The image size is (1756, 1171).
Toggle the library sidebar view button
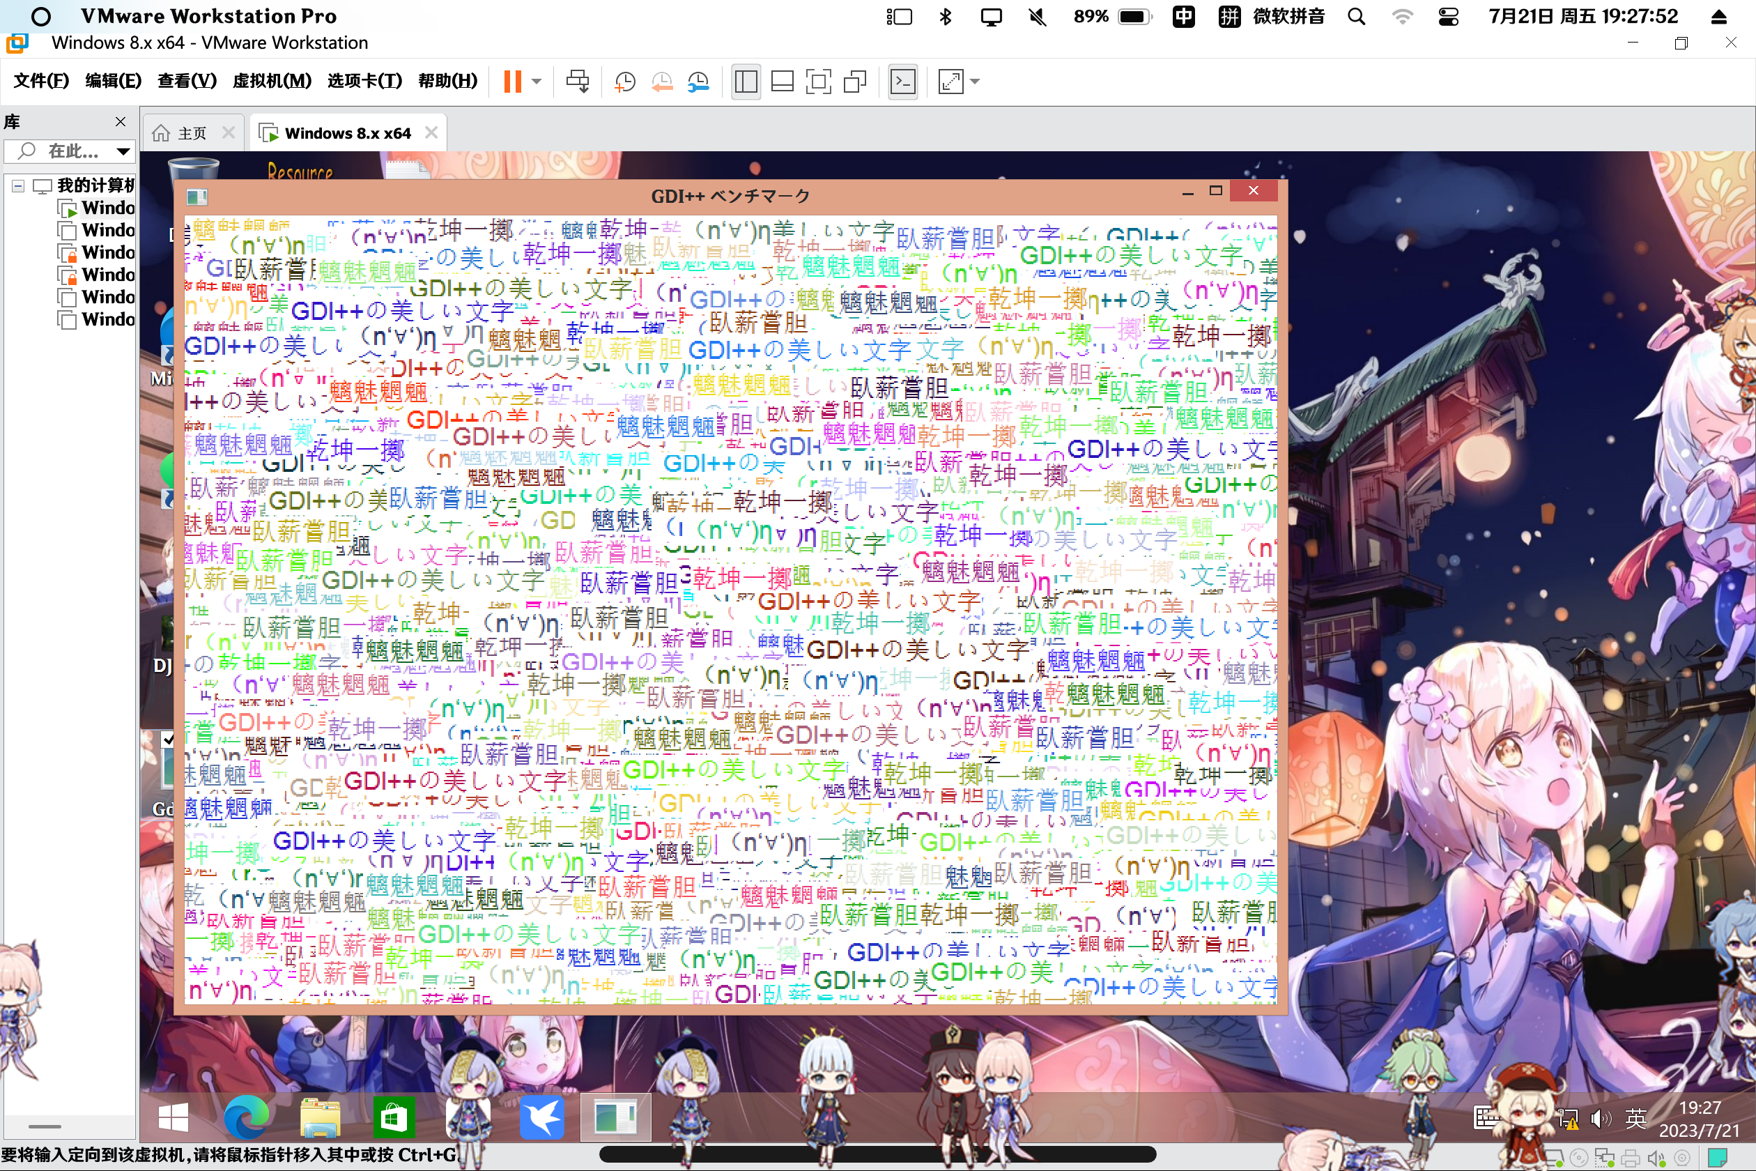tap(746, 82)
